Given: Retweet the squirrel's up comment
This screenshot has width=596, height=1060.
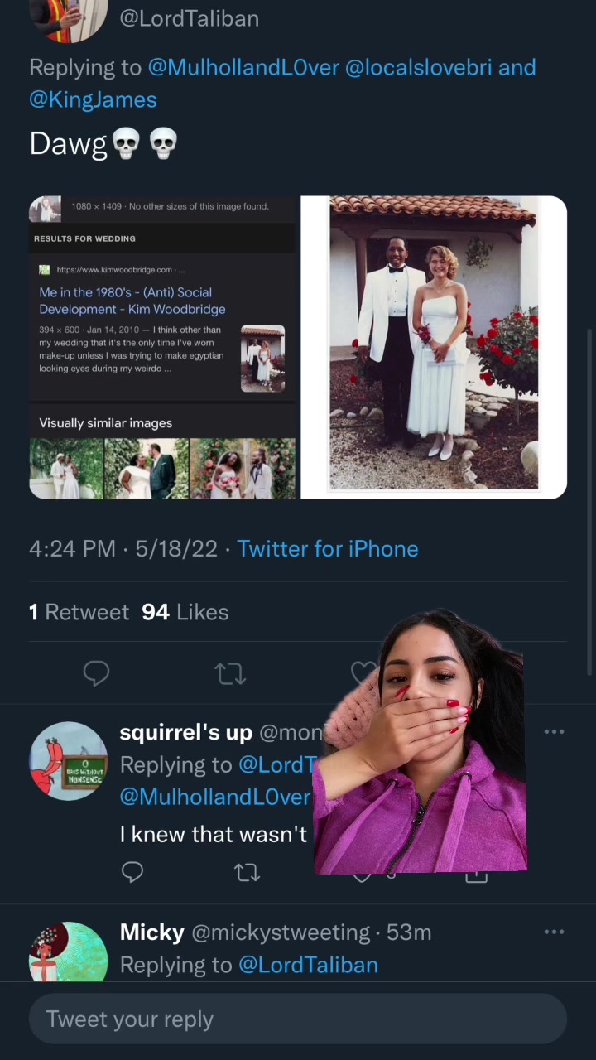Looking at the screenshot, I should point(247,872).
